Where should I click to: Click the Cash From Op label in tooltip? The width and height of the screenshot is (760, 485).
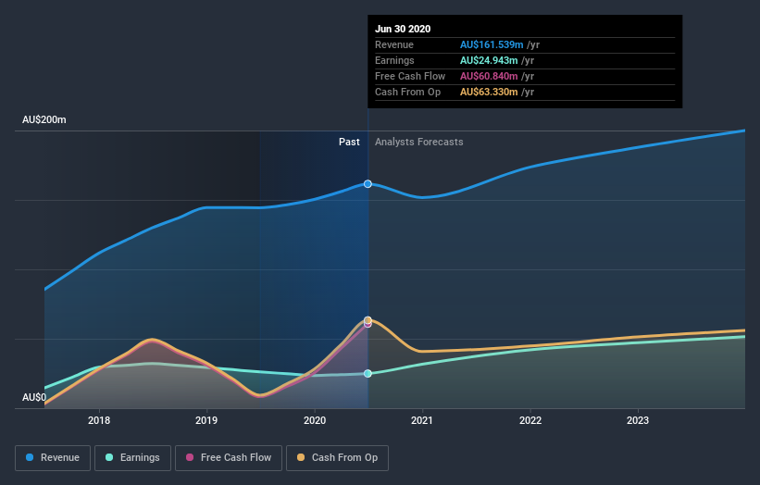(x=407, y=92)
